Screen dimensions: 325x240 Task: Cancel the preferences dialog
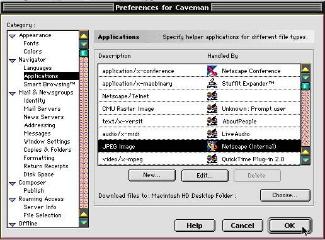[x=242, y=226]
